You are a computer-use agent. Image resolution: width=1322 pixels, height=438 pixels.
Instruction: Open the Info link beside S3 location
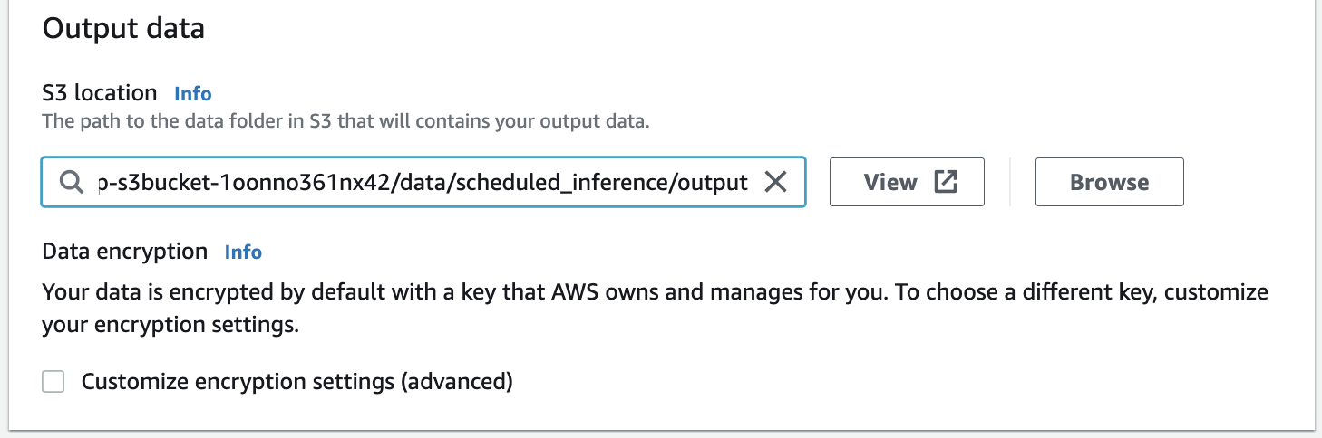coord(192,93)
